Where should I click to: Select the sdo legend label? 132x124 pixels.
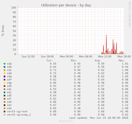pyautogui.click(x=9, y=108)
